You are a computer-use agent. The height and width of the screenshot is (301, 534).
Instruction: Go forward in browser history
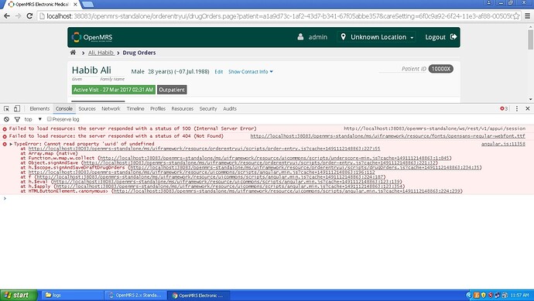18,16
